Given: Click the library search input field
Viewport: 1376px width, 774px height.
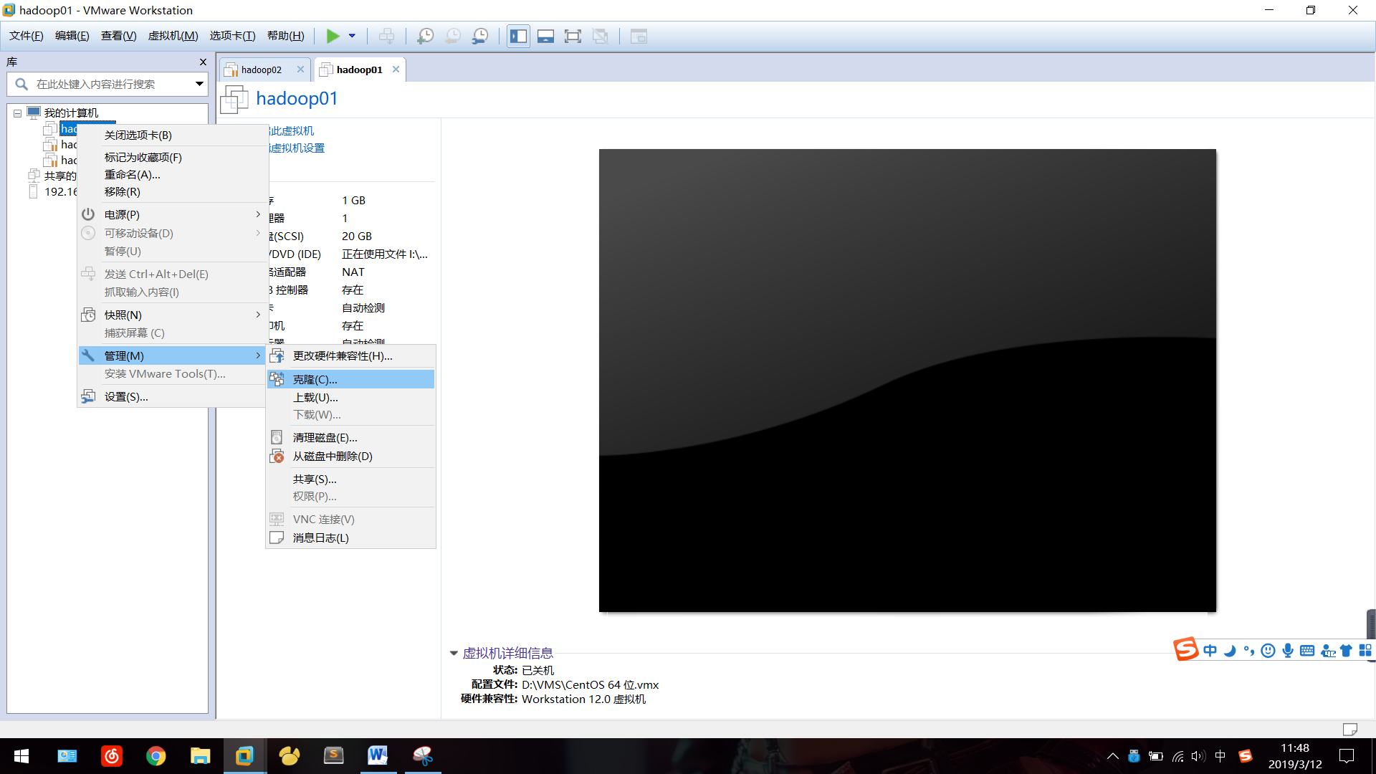Looking at the screenshot, I should (106, 85).
